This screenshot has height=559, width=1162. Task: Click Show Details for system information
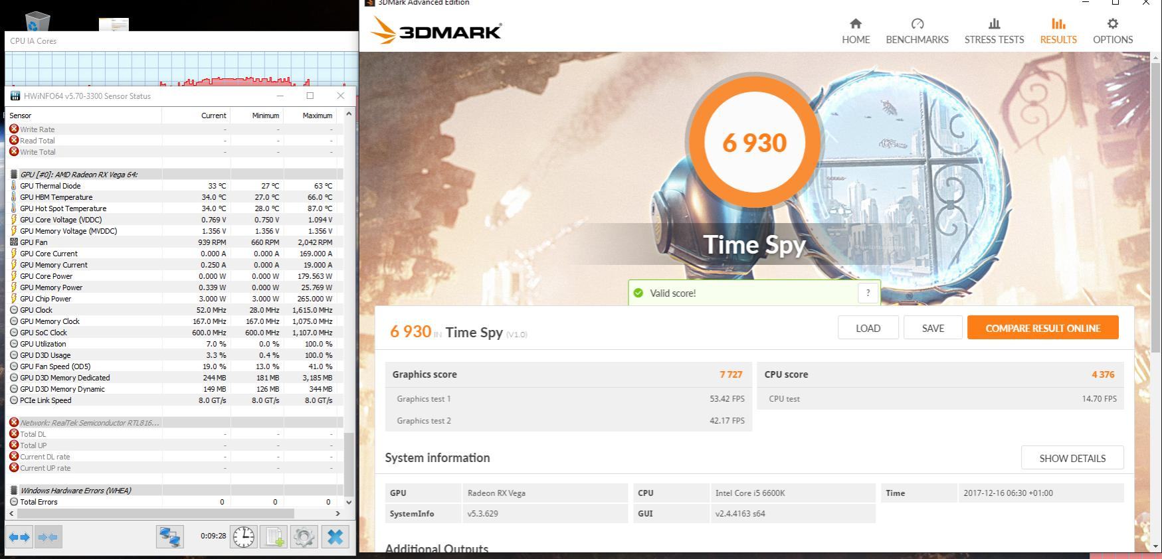[x=1072, y=458]
